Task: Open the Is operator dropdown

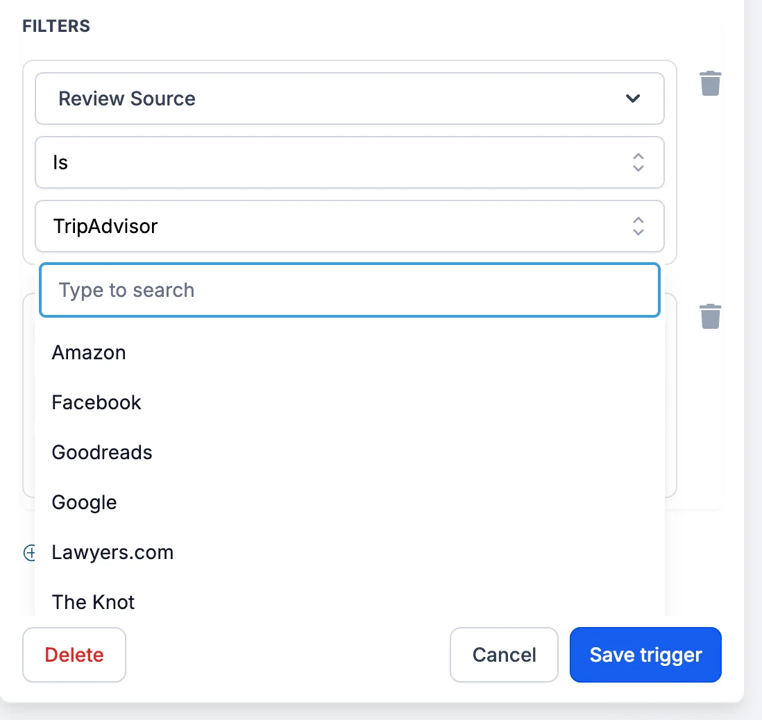Action: 349,162
